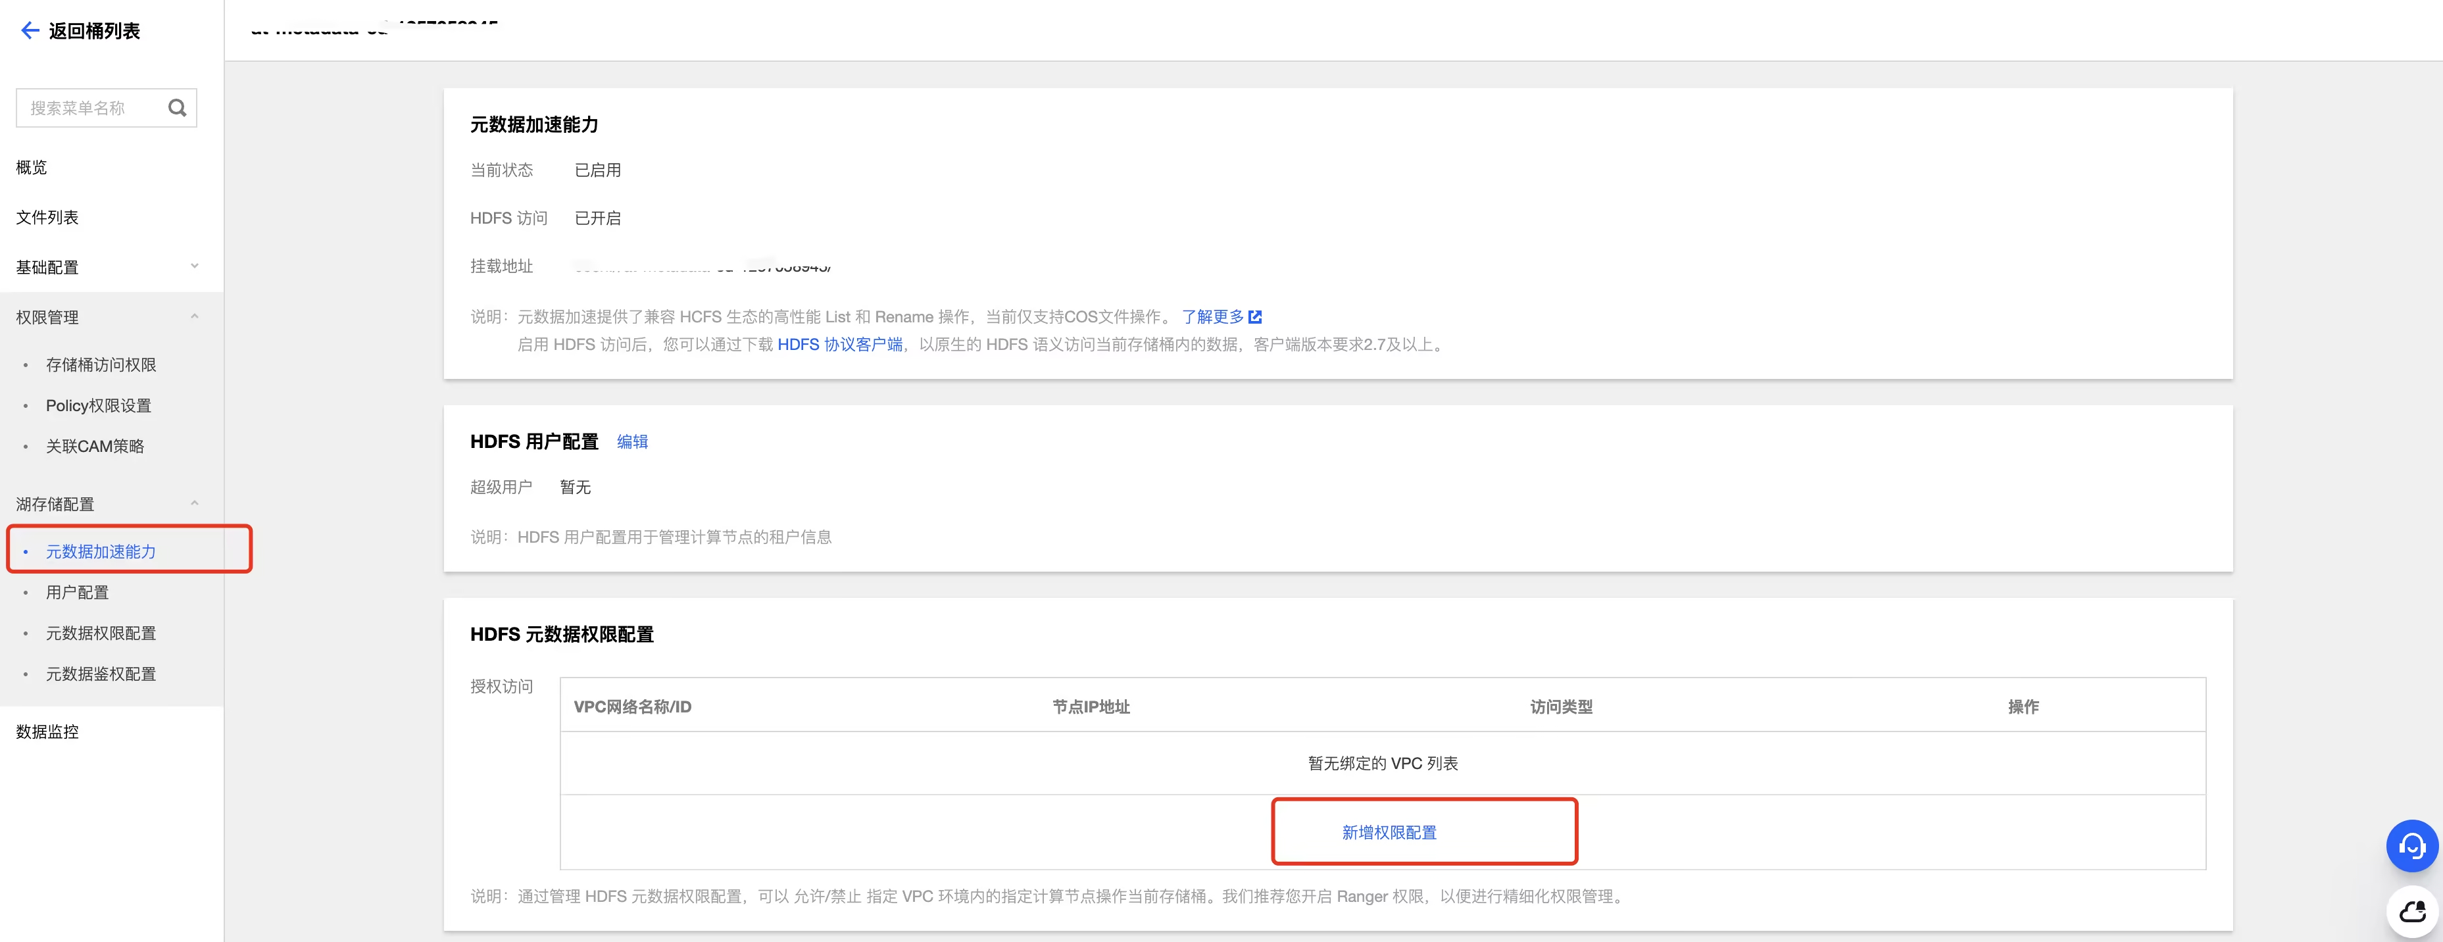Click the 超级用户 field label
Image resolution: width=2443 pixels, height=942 pixels.
pyautogui.click(x=502, y=487)
